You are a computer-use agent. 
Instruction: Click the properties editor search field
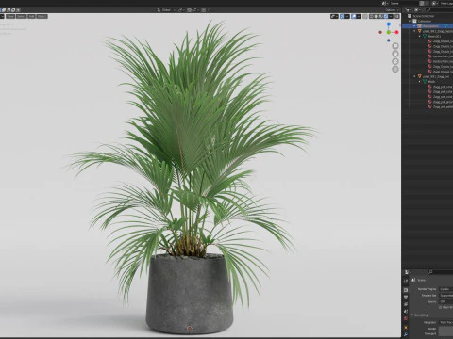point(441,272)
